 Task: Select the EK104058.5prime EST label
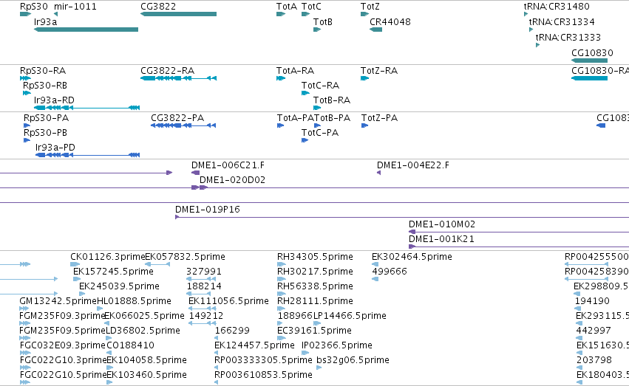147,360
